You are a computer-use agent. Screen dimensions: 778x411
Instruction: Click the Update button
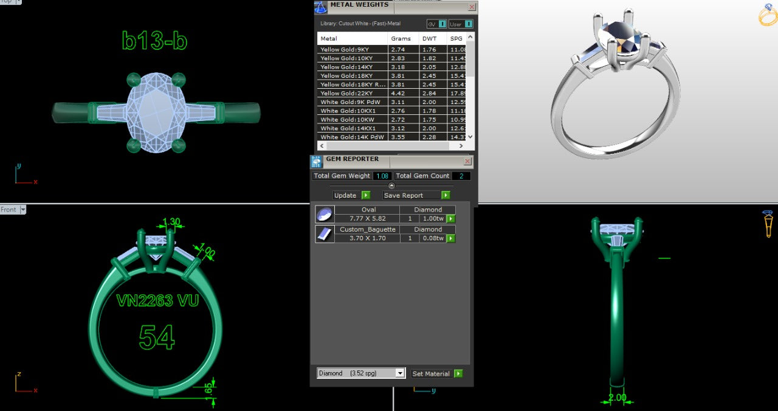346,195
